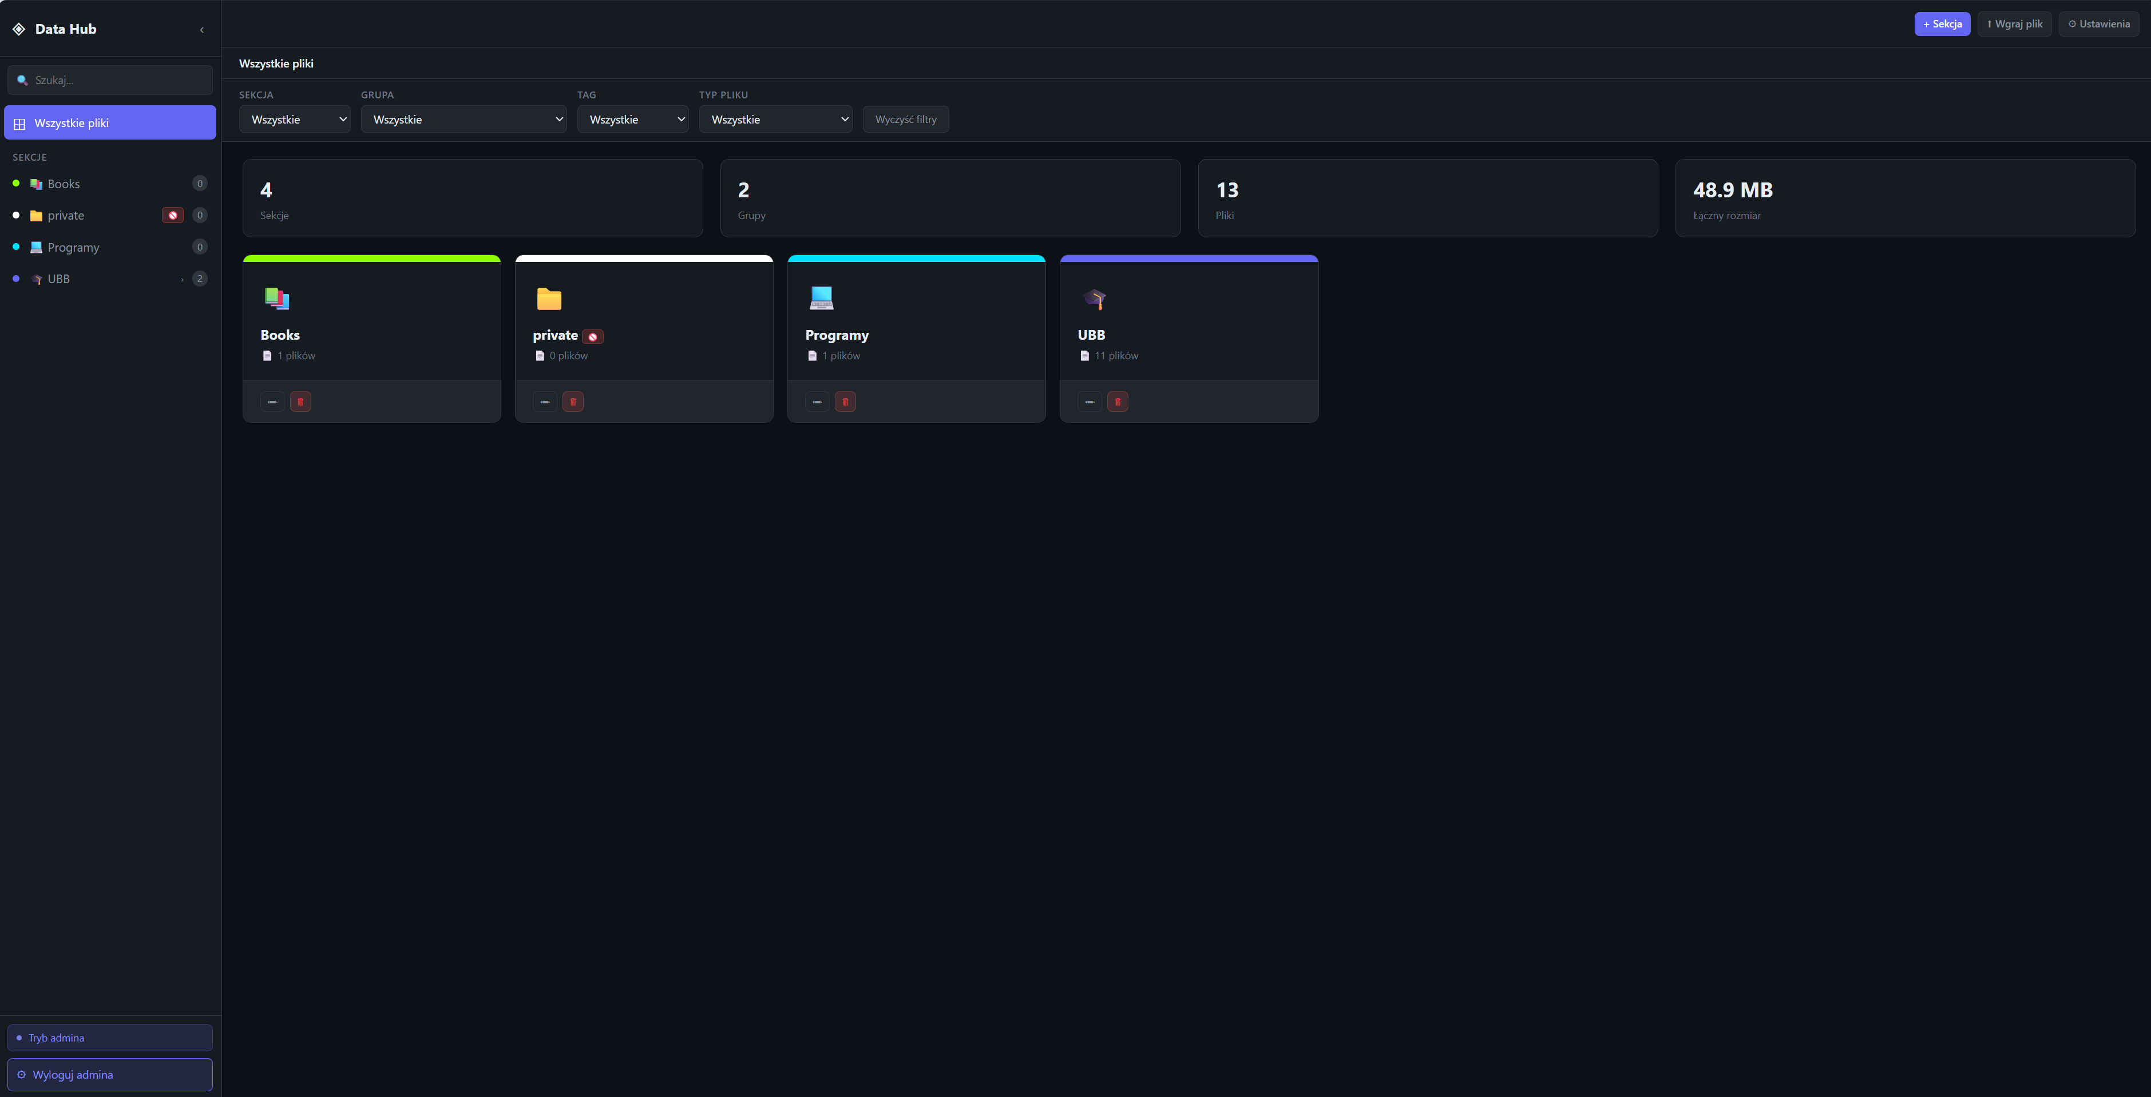Delete the Programy section with trash icon
The image size is (2151, 1097).
coord(845,402)
